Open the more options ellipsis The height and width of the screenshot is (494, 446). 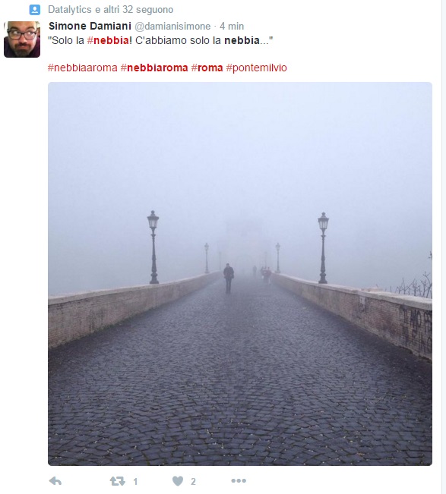239,480
